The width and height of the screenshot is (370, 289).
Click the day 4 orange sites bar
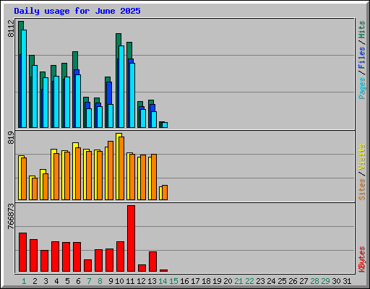click(56, 176)
